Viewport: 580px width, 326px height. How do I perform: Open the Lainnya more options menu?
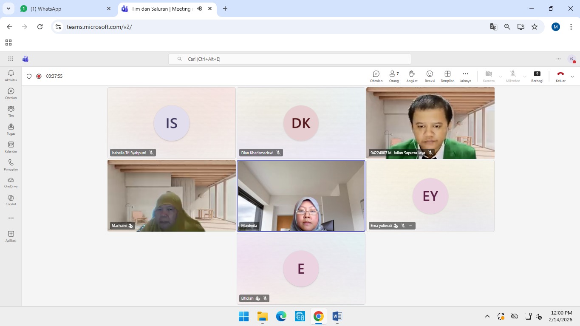pos(465,76)
